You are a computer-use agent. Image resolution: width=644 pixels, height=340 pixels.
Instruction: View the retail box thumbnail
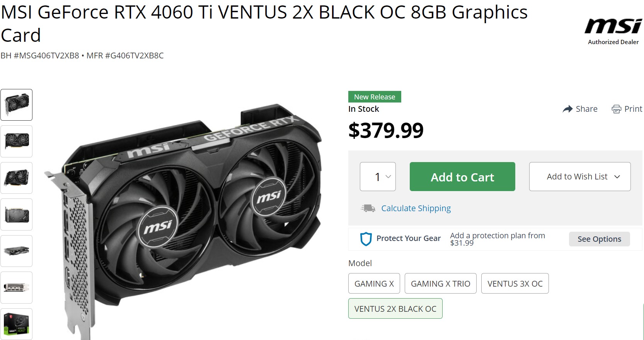tap(16, 324)
